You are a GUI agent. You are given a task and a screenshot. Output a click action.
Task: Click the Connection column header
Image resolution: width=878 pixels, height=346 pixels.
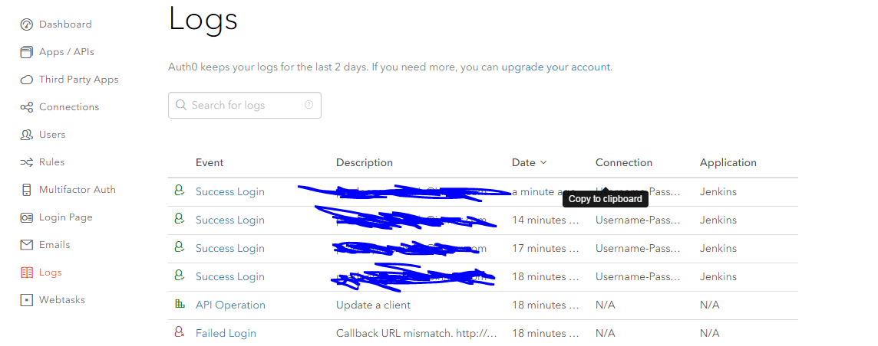624,162
